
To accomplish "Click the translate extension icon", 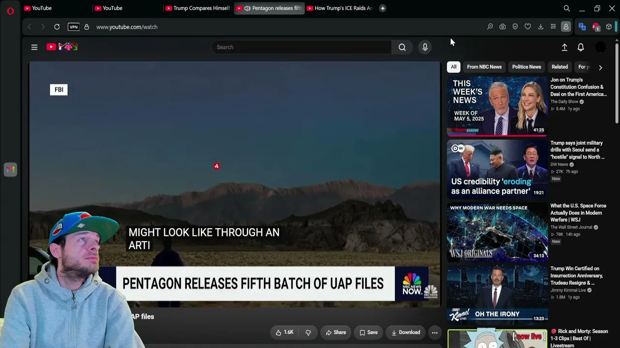I will [x=582, y=27].
